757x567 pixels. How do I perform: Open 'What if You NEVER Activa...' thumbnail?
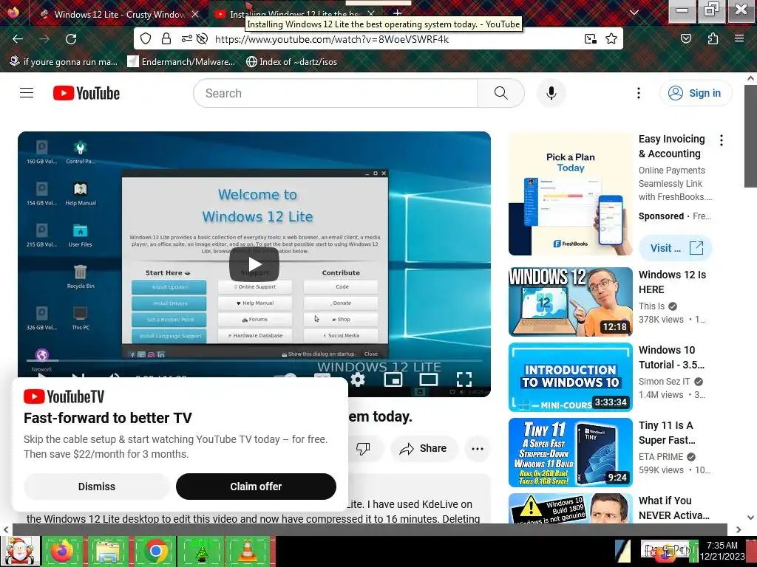point(571,508)
